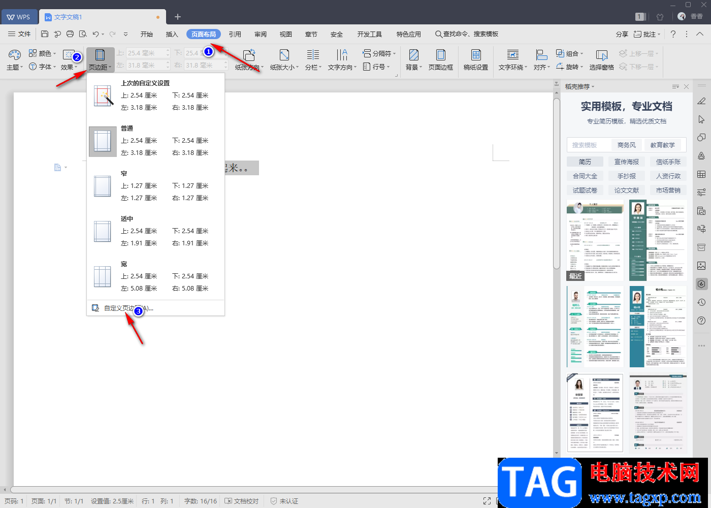This screenshot has height=508, width=711.
Task: Switch to the 开始 (Home) tab
Action: point(147,34)
